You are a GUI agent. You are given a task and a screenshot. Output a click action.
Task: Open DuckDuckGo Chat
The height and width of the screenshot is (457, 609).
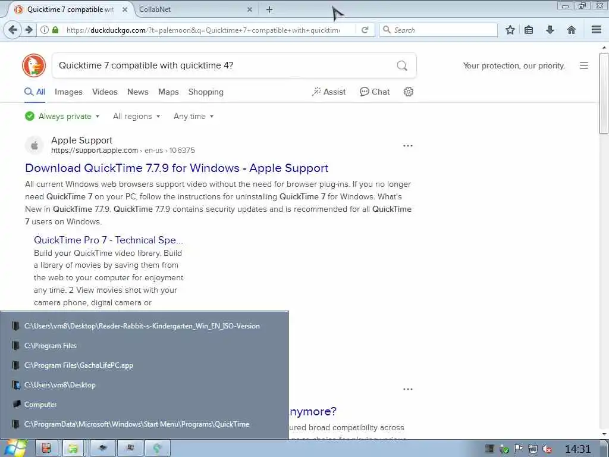tap(375, 92)
